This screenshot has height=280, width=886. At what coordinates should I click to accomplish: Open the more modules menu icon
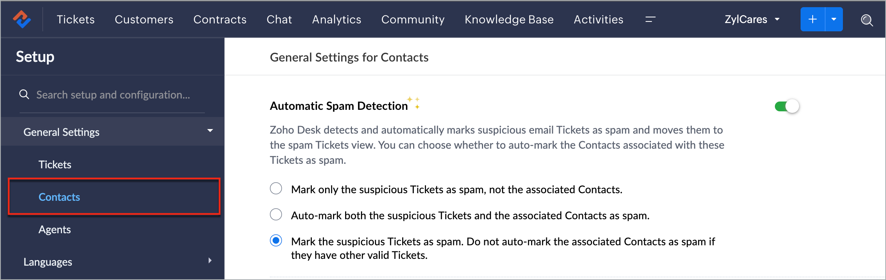click(650, 19)
